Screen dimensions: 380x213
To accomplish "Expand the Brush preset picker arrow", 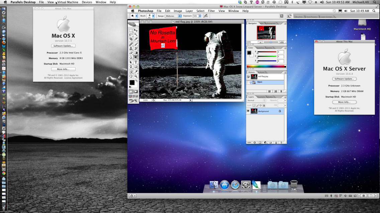I will (153, 16).
